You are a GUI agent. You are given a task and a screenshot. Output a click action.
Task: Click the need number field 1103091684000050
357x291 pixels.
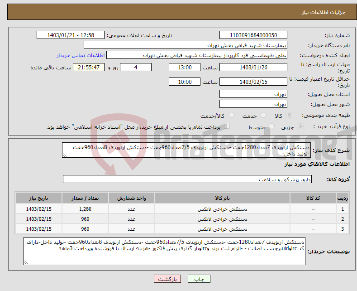click(253, 35)
